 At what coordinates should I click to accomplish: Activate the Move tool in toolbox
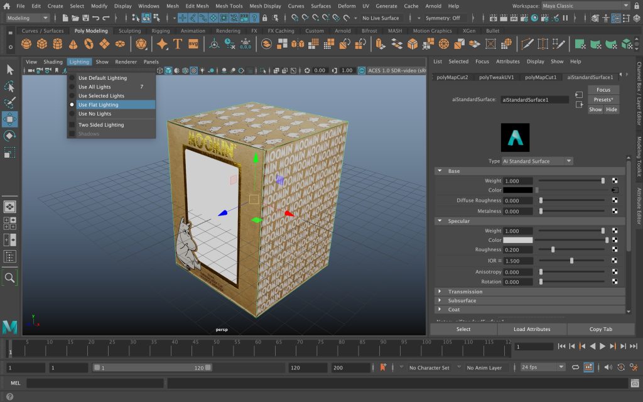pos(10,119)
